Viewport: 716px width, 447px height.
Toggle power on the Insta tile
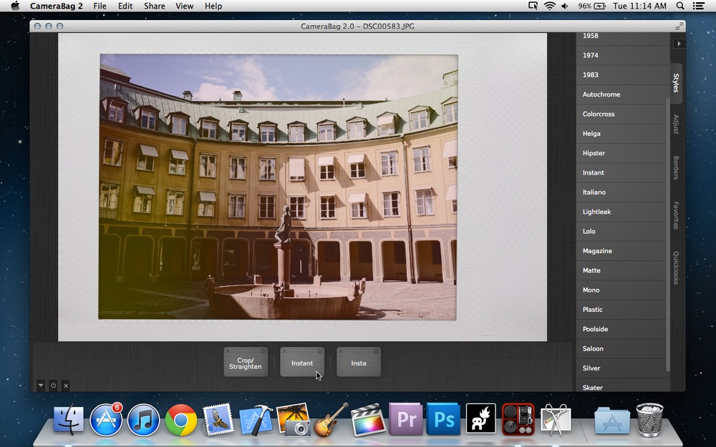pyautogui.click(x=376, y=351)
